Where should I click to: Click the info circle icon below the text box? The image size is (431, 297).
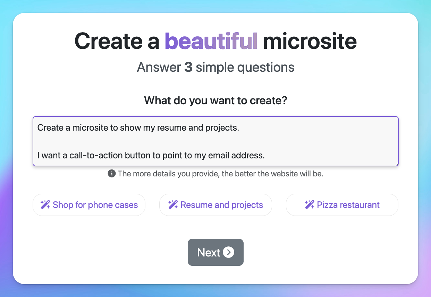pos(112,174)
